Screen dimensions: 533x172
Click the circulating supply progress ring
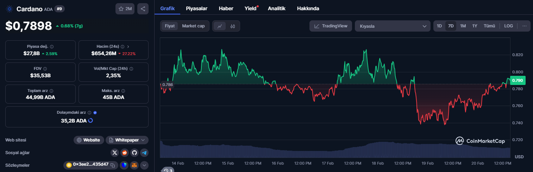pyautogui.click(x=90, y=120)
